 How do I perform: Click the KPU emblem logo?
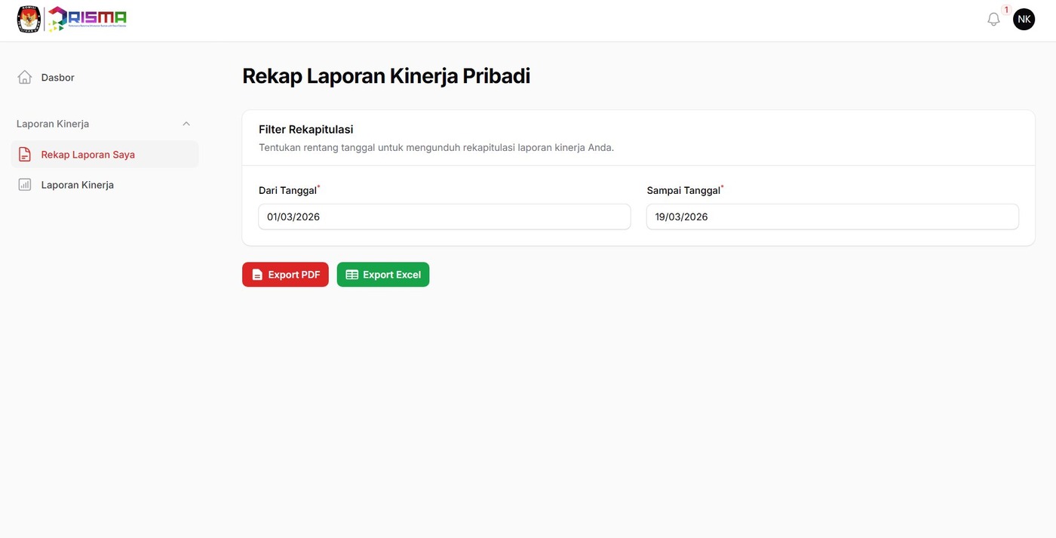[x=28, y=18]
